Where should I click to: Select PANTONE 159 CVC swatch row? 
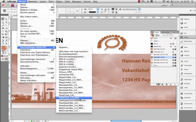point(164,49)
